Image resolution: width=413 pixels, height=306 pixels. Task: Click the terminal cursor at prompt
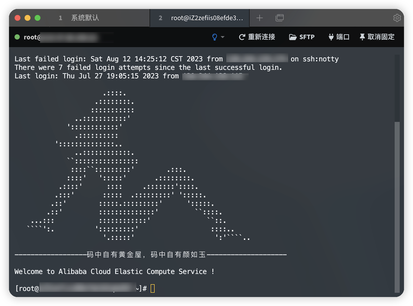click(152, 288)
